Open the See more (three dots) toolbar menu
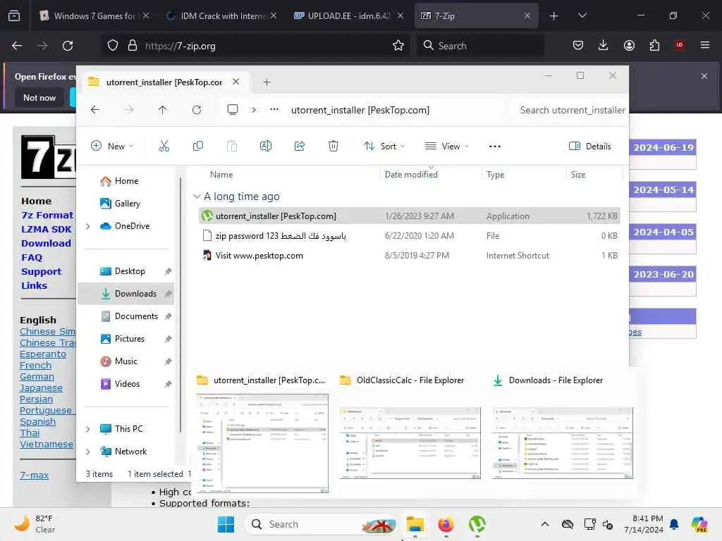The width and height of the screenshot is (722, 541). coord(495,147)
